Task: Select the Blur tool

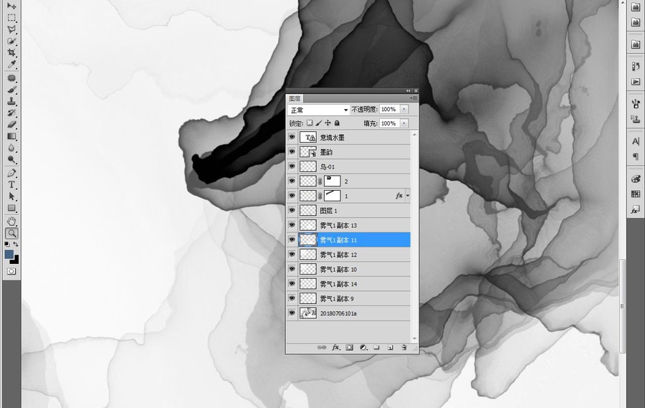Action: (x=11, y=148)
